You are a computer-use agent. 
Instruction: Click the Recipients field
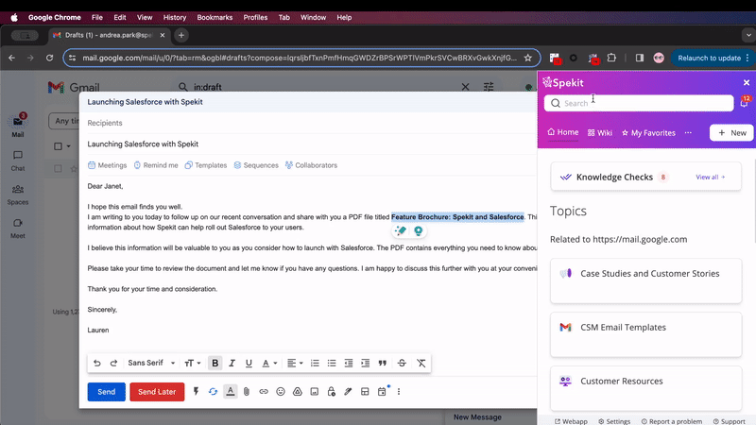click(309, 123)
